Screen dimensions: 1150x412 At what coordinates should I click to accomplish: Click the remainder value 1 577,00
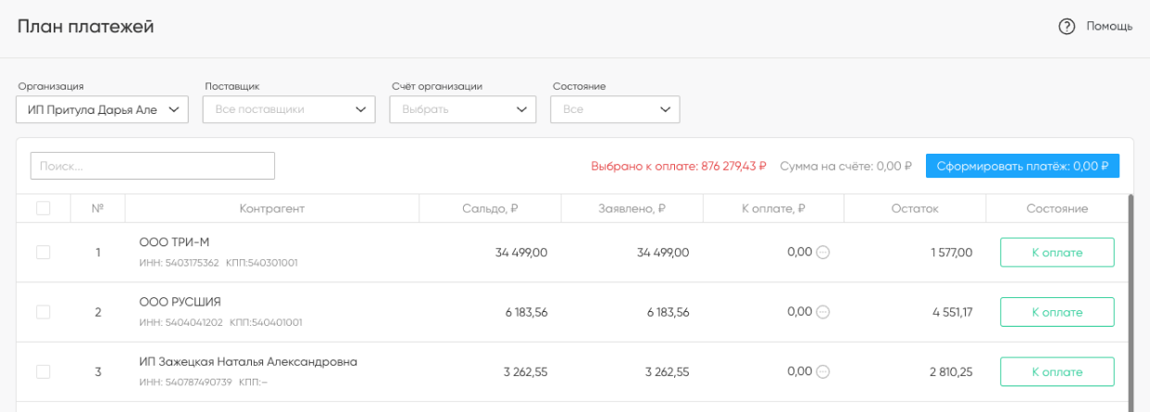pyautogui.click(x=952, y=253)
